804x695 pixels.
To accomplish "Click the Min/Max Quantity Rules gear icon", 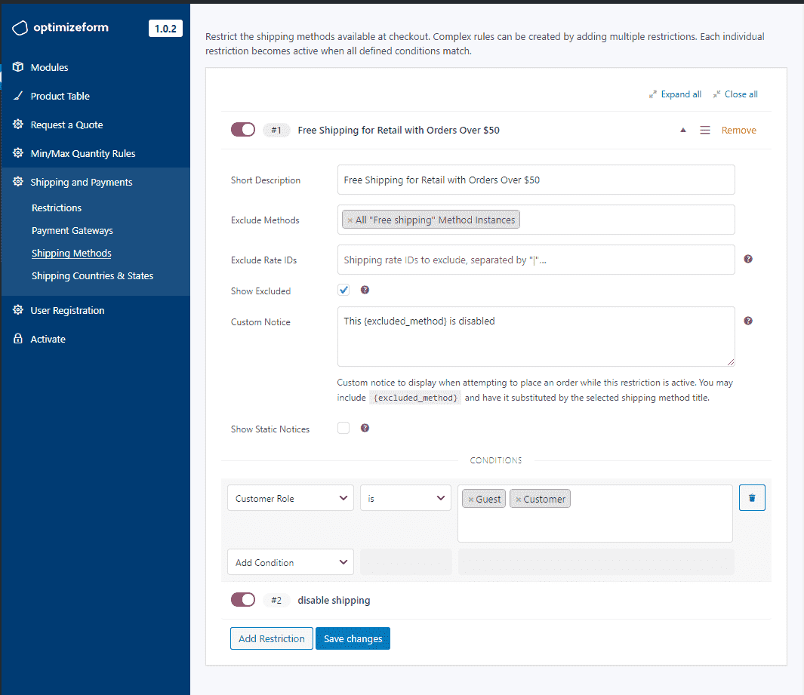I will (x=18, y=152).
